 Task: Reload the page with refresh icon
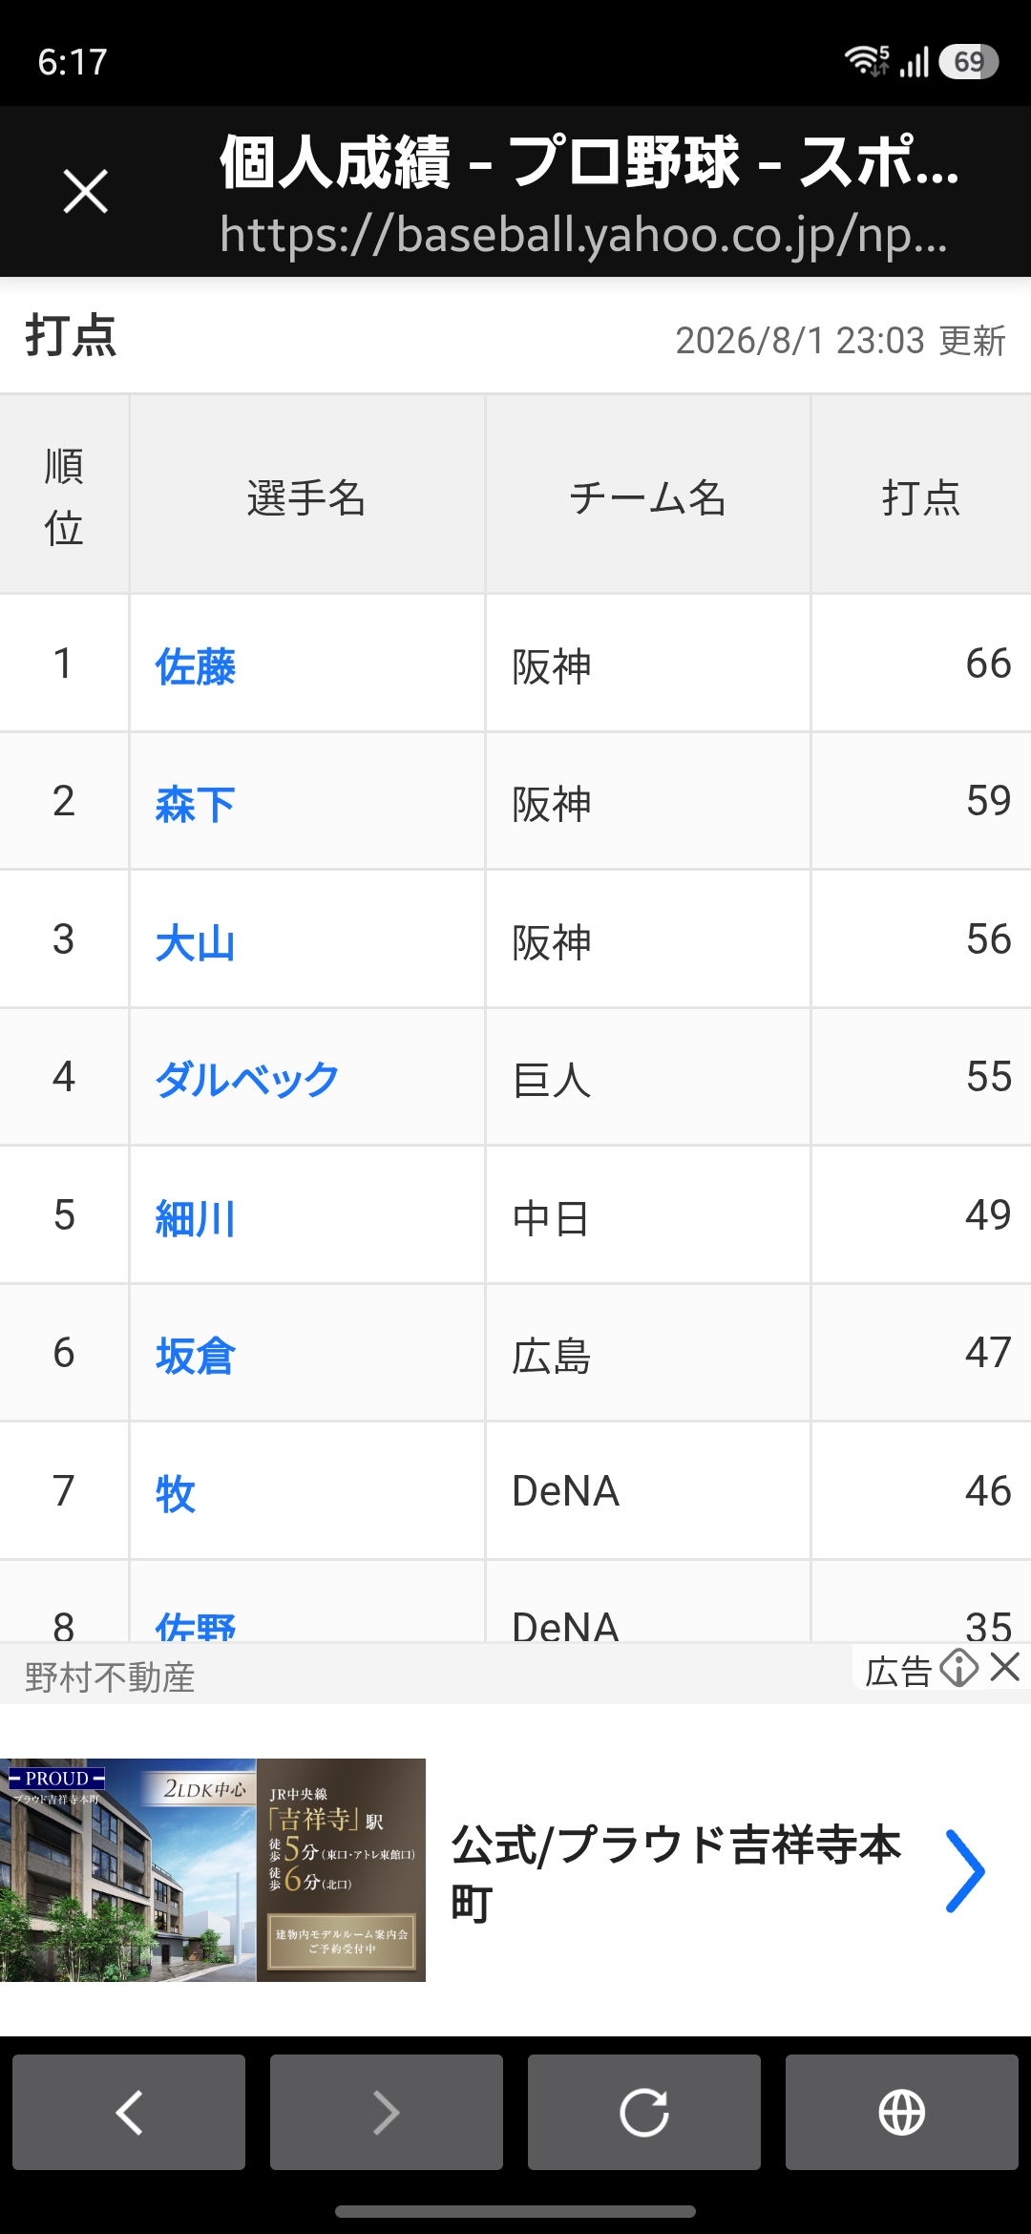click(644, 2112)
